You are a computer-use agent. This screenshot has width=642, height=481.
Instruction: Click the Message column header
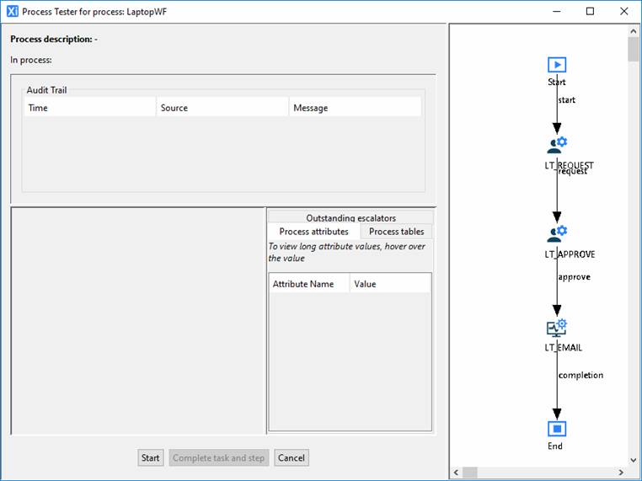tap(354, 108)
